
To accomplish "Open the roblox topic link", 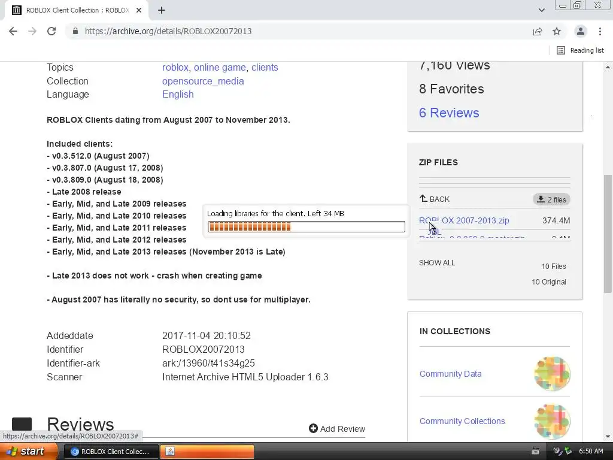I will [x=175, y=67].
